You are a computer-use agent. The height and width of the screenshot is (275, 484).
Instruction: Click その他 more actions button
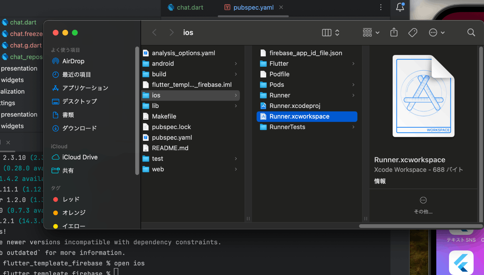coord(423,205)
